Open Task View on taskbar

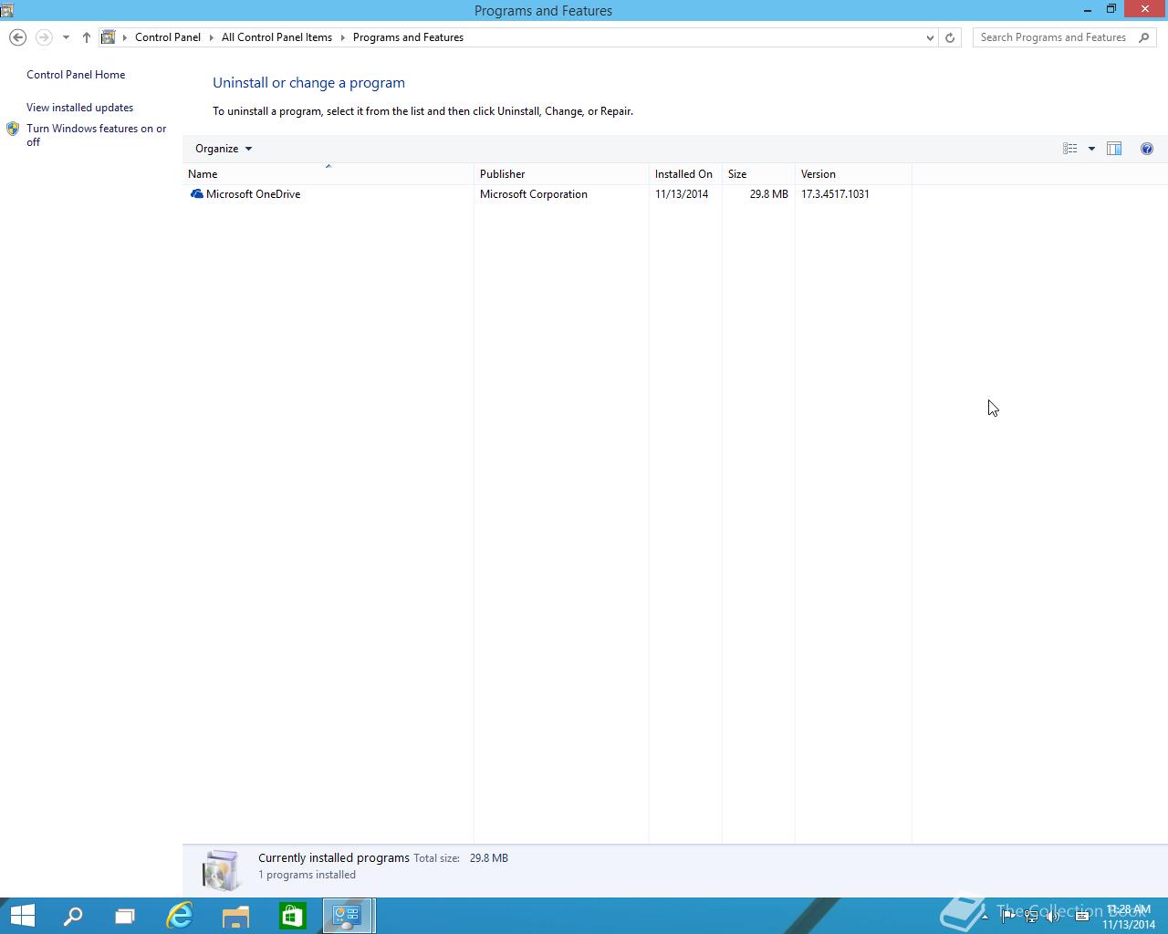coord(125,916)
